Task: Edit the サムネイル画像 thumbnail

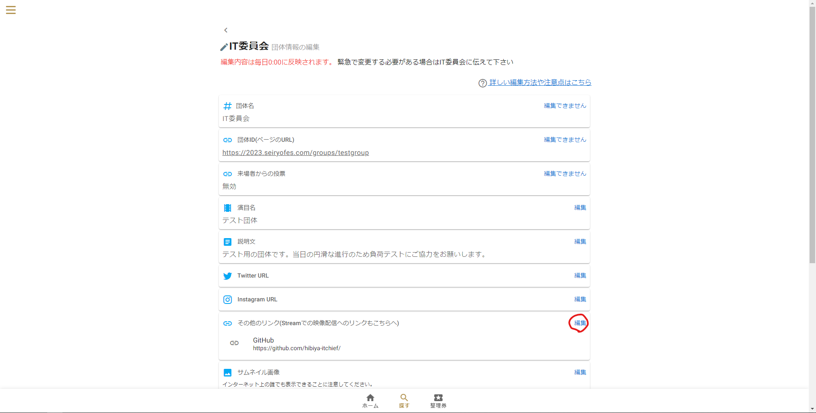Action: [x=580, y=372]
